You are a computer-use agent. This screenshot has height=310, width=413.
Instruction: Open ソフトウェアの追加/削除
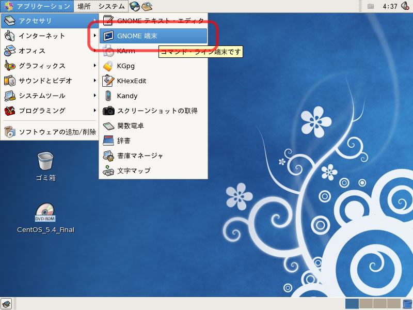50,132
